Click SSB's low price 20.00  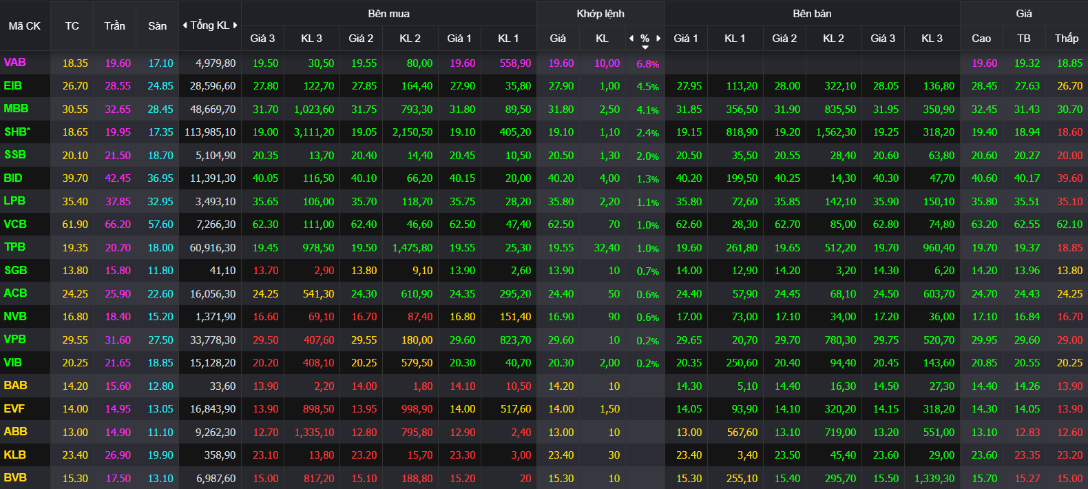tap(1069, 156)
